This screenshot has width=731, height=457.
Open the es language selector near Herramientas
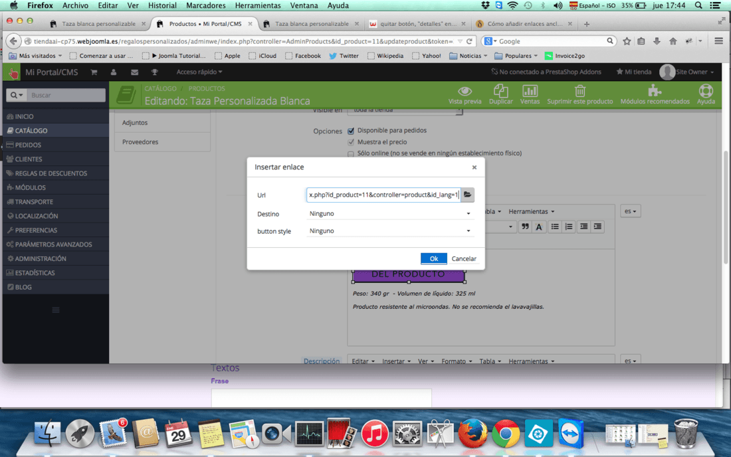coord(630,211)
